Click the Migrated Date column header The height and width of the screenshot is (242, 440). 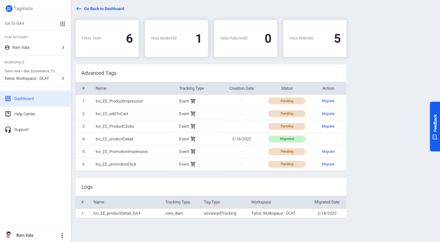pos(327,202)
